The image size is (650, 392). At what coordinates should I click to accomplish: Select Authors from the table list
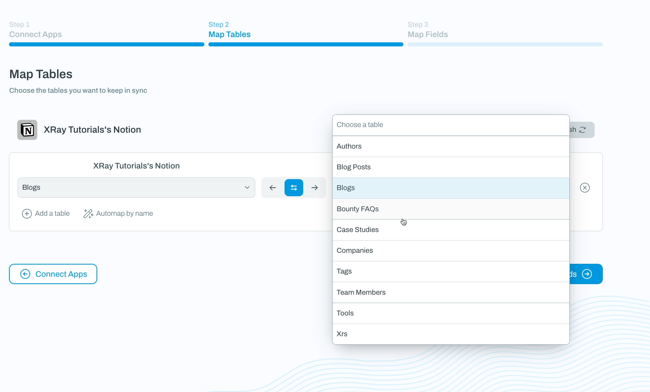tap(451, 146)
